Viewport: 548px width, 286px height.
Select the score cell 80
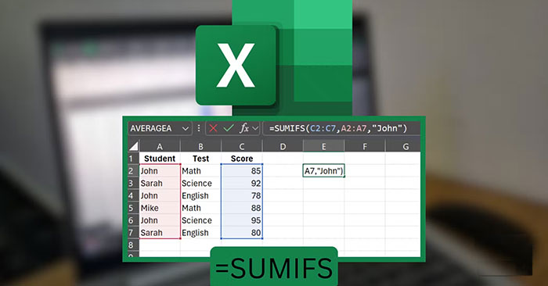(x=242, y=233)
